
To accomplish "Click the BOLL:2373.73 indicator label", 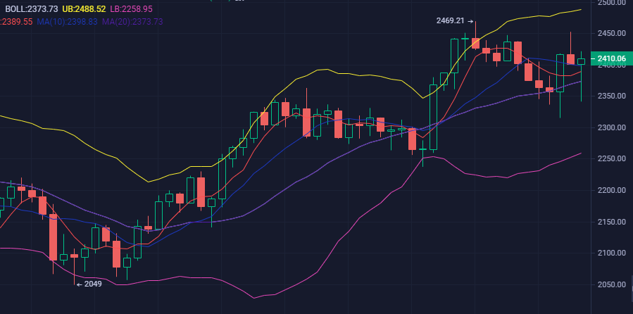I will [32, 9].
